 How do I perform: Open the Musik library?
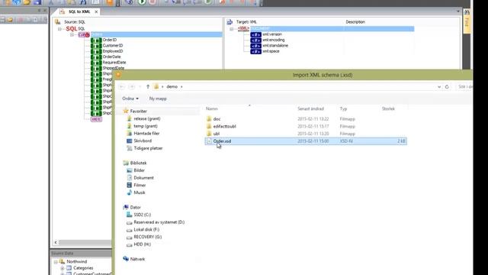click(x=139, y=192)
